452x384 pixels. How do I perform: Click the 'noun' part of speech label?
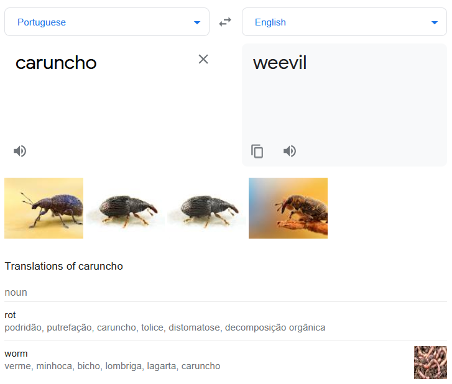[16, 292]
